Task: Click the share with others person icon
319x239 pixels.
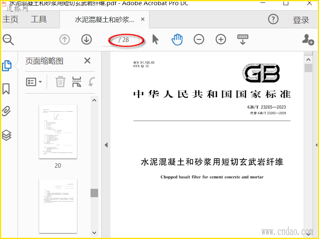Action: (308, 39)
